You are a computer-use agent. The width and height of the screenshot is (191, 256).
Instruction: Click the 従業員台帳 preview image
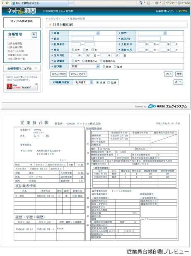[95, 180]
